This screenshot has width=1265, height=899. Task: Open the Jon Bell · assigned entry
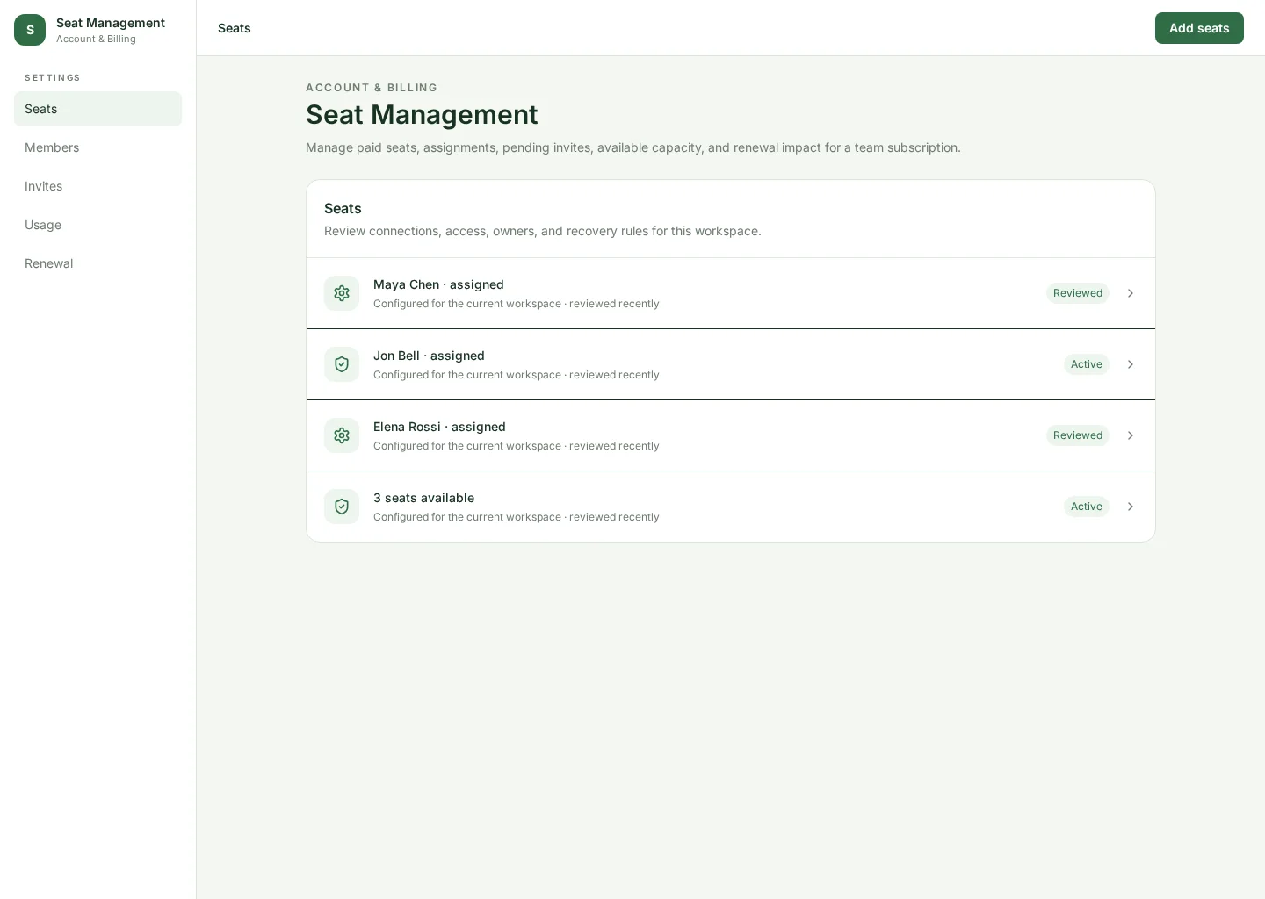(x=731, y=364)
